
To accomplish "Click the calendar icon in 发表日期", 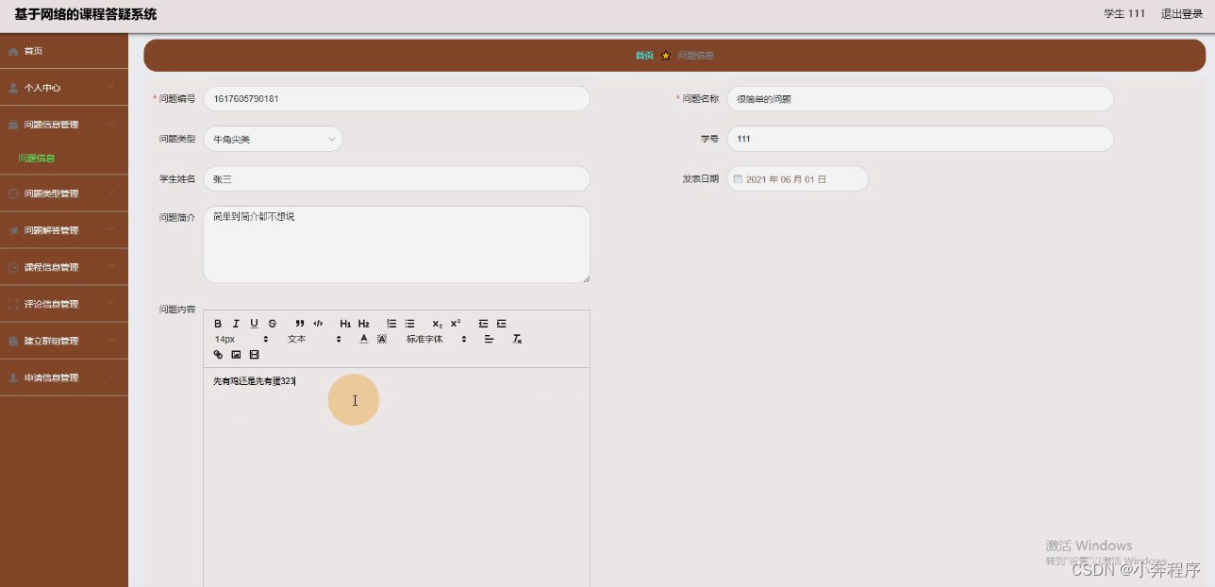I will (738, 178).
